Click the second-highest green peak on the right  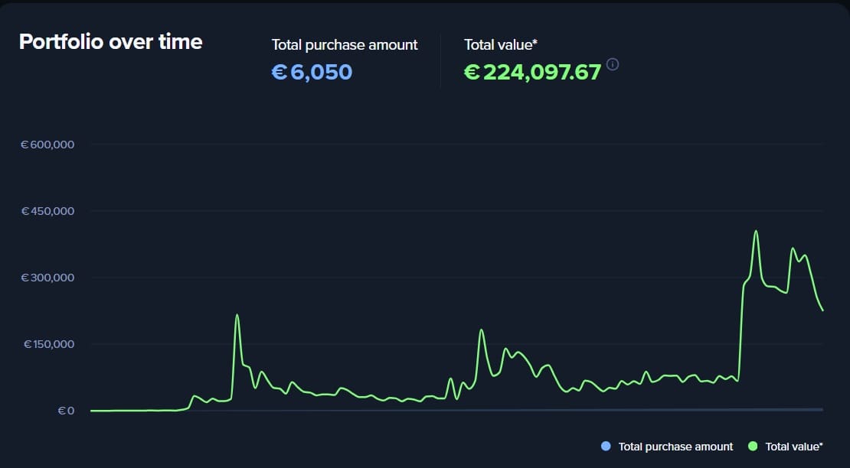pos(793,249)
